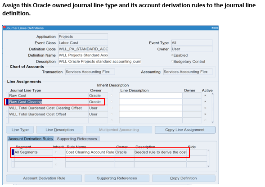Click the Seeded rule description cell
This screenshot has height=187, width=265.
tap(160, 152)
